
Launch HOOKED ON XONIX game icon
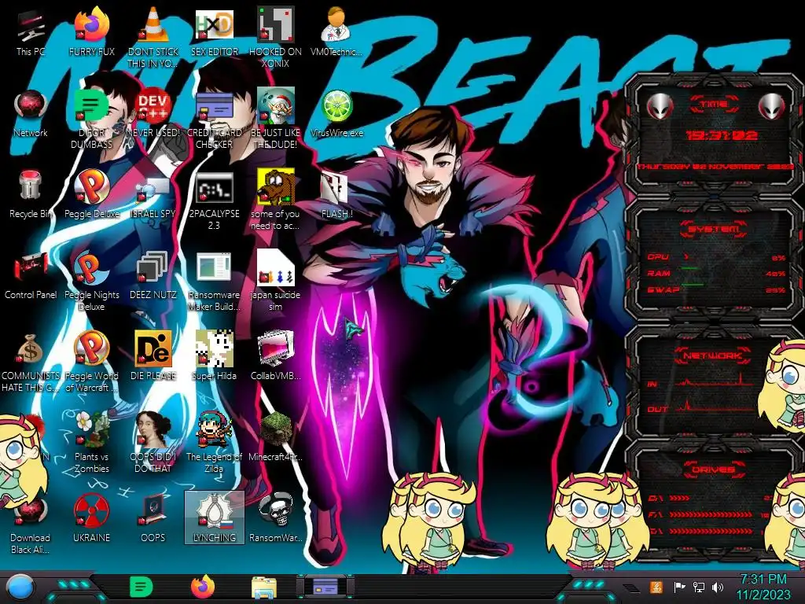click(275, 37)
